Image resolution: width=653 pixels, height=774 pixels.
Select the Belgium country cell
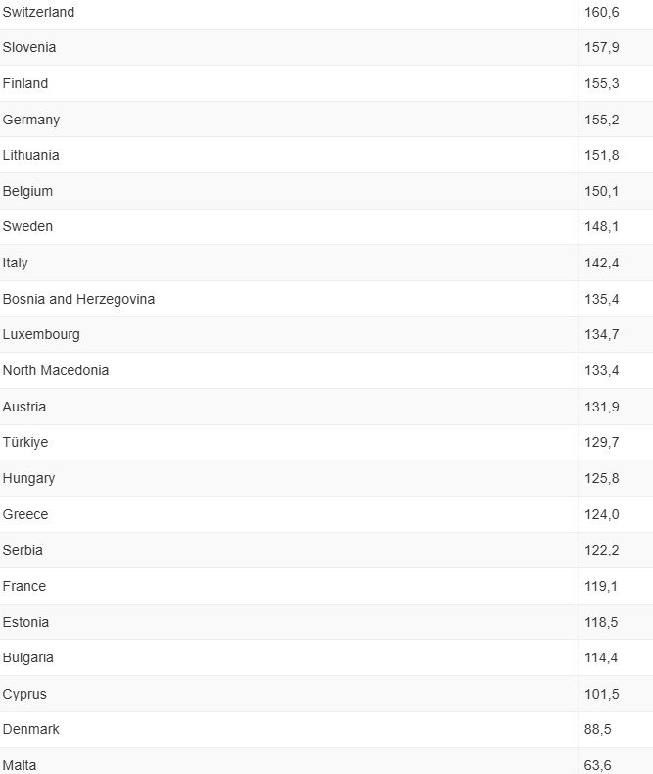click(x=27, y=191)
